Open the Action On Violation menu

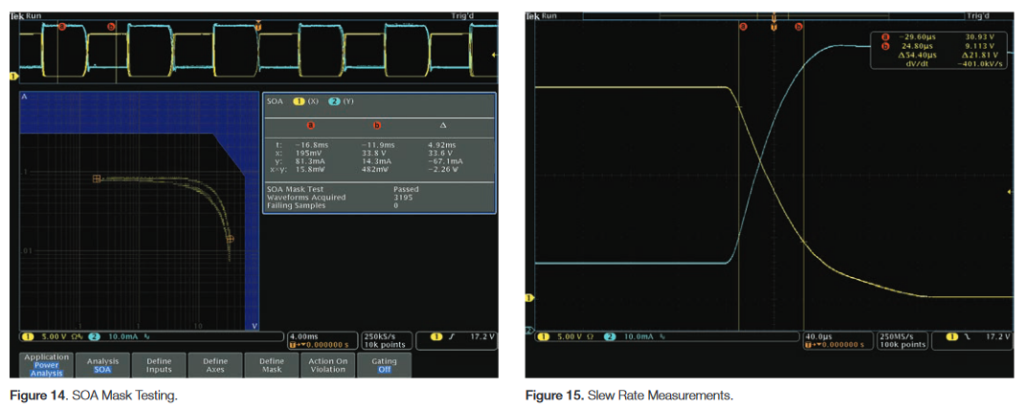[x=327, y=365]
